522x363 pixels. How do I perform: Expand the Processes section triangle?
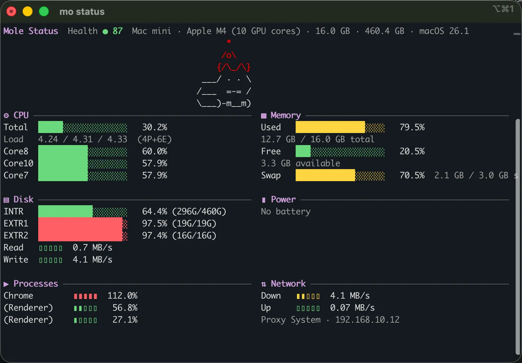click(x=6, y=284)
